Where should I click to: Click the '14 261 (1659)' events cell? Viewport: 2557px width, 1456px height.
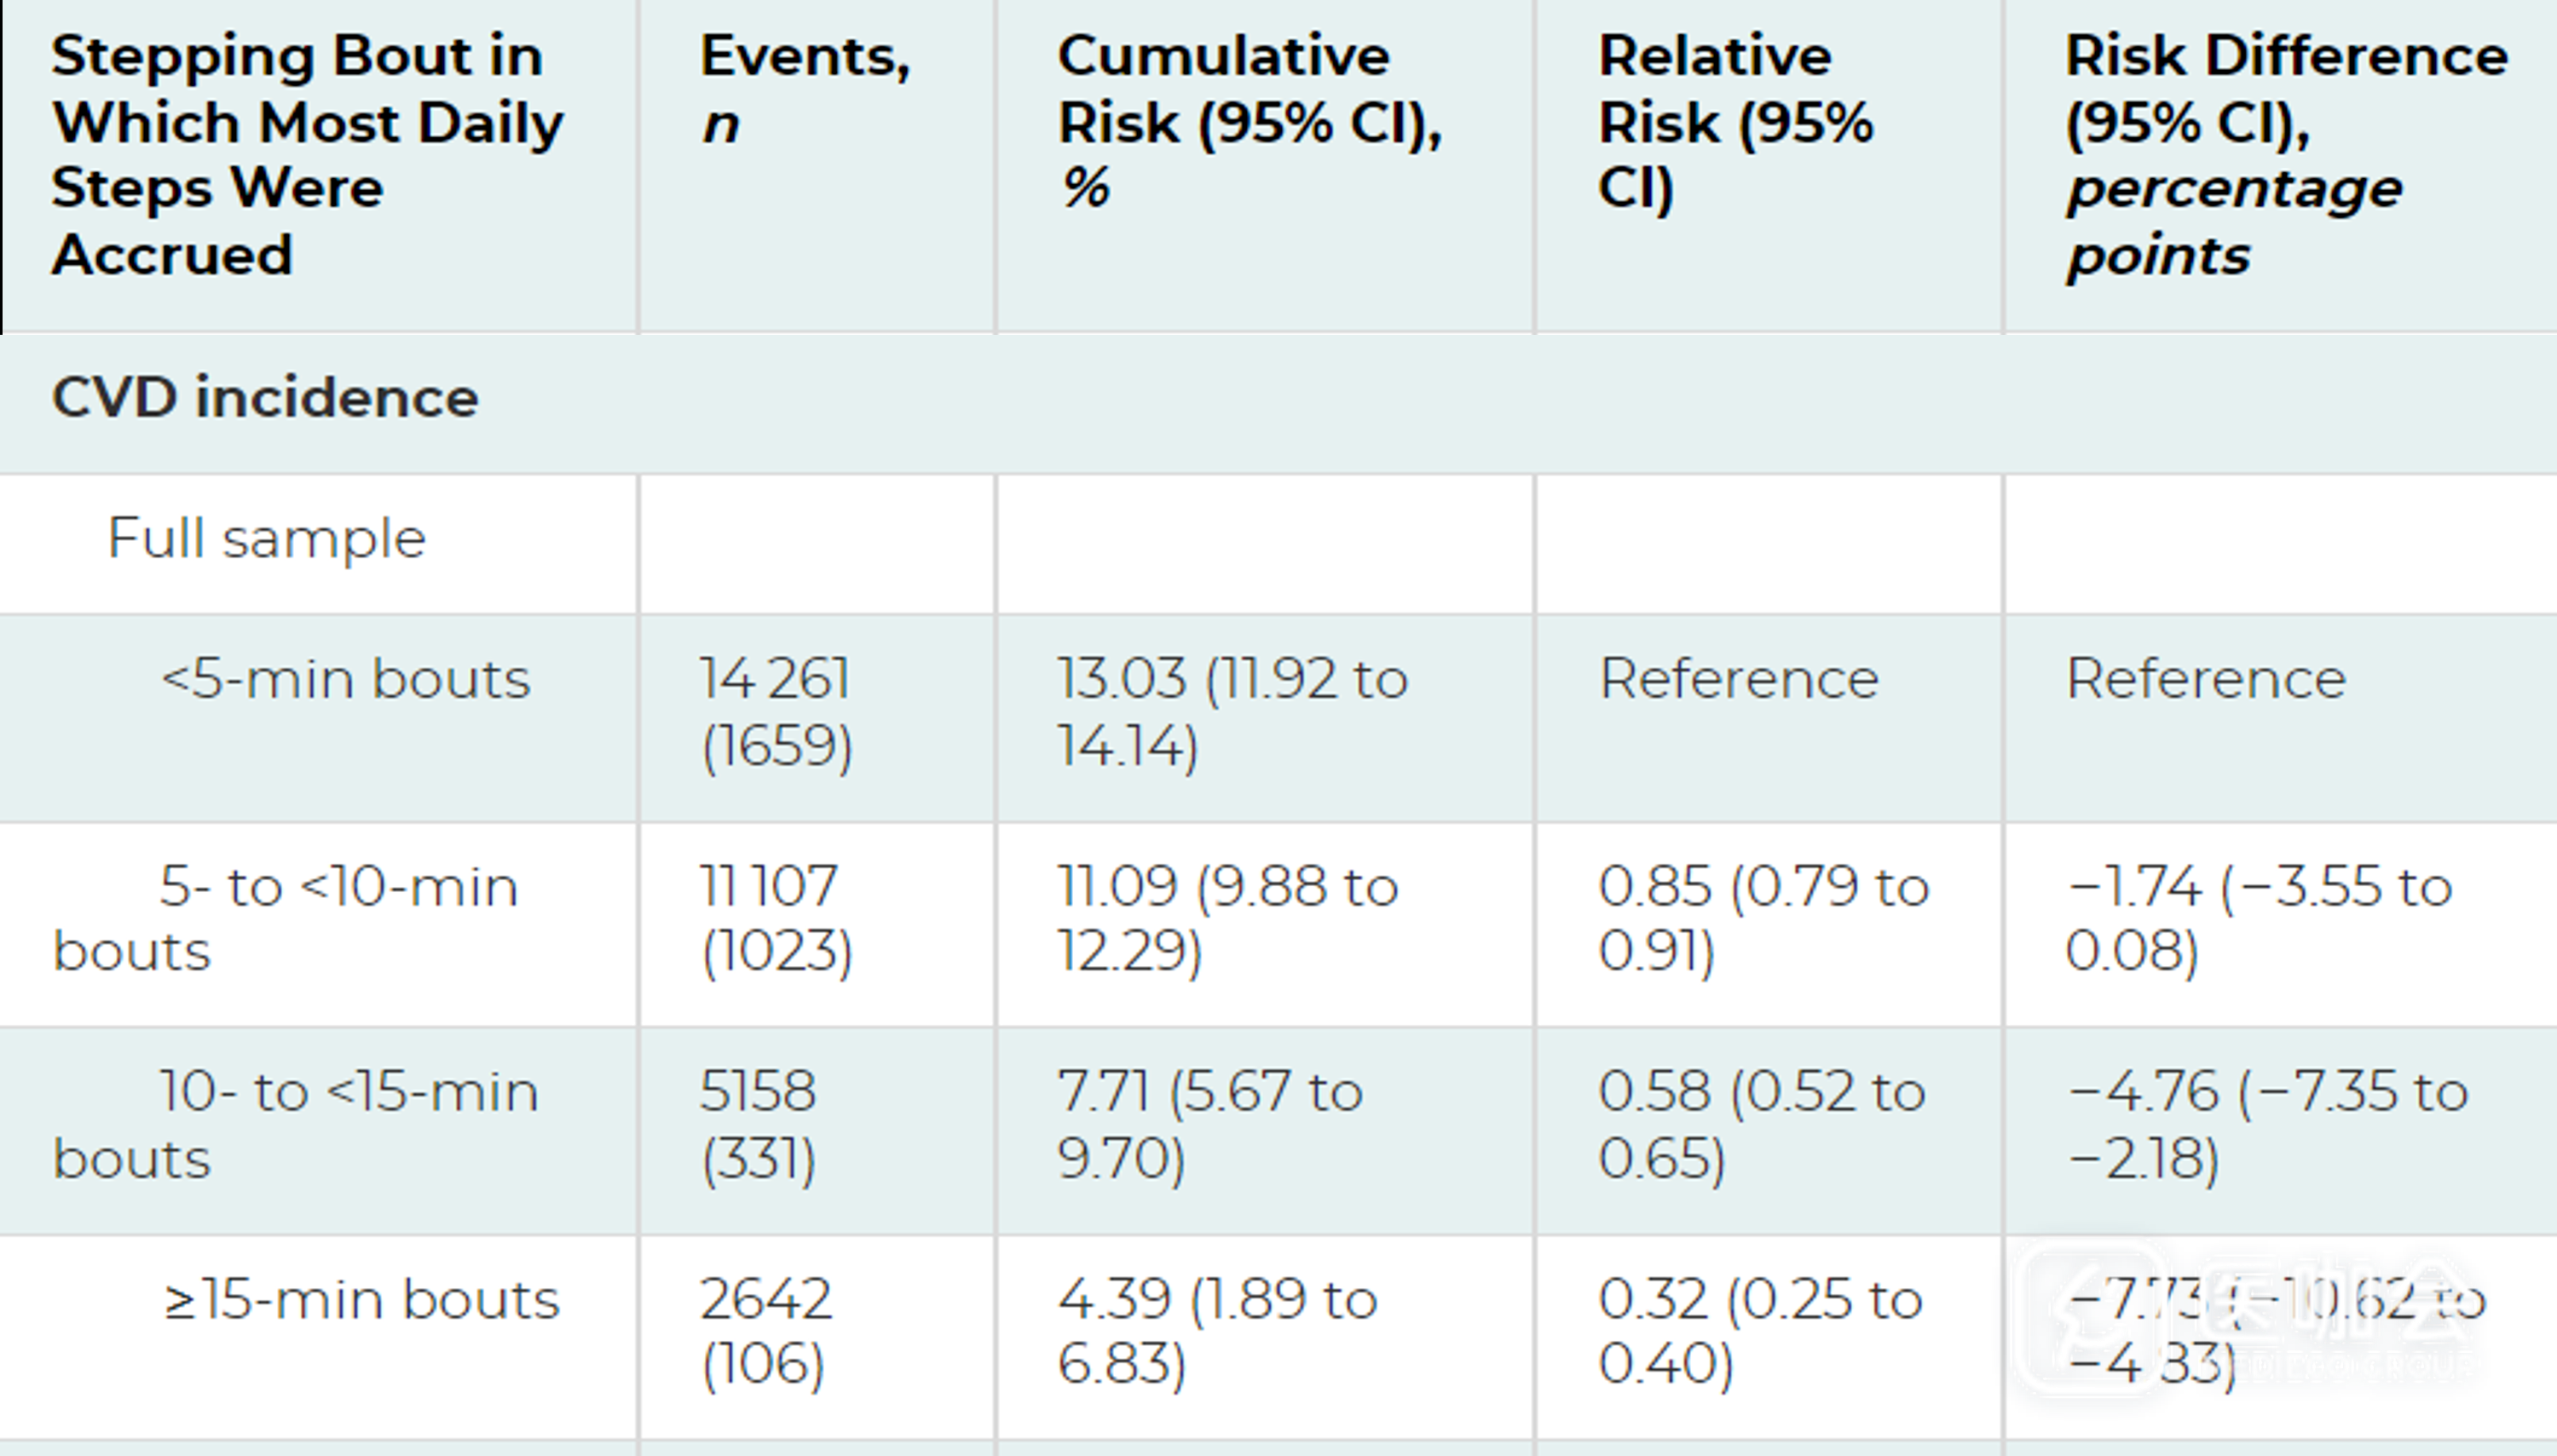tap(776, 712)
